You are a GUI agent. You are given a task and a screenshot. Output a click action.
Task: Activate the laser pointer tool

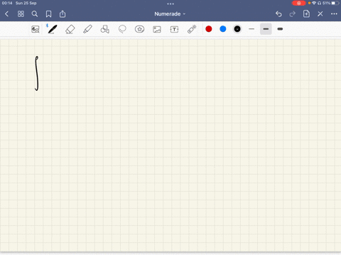pyautogui.click(x=192, y=29)
